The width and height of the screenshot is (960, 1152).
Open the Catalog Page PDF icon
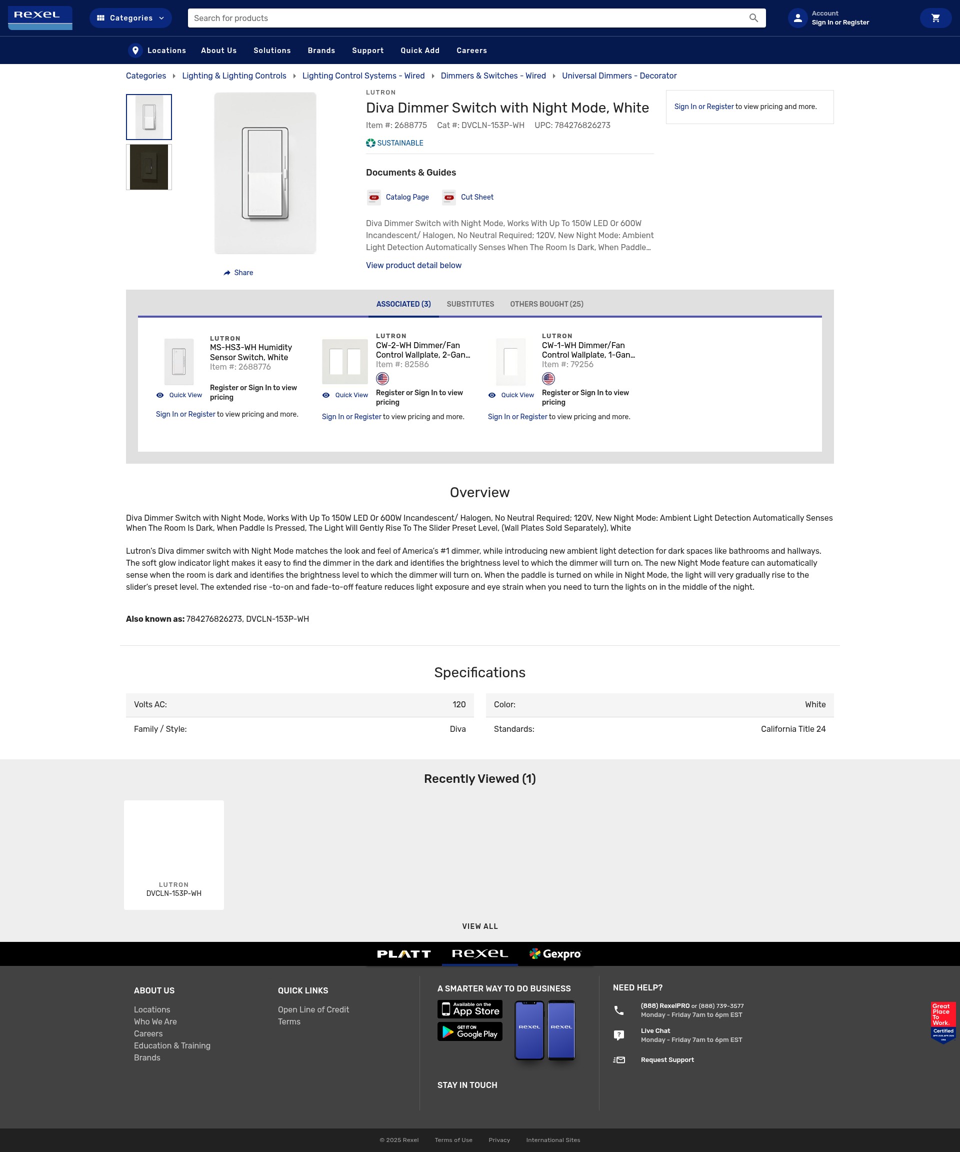(374, 198)
